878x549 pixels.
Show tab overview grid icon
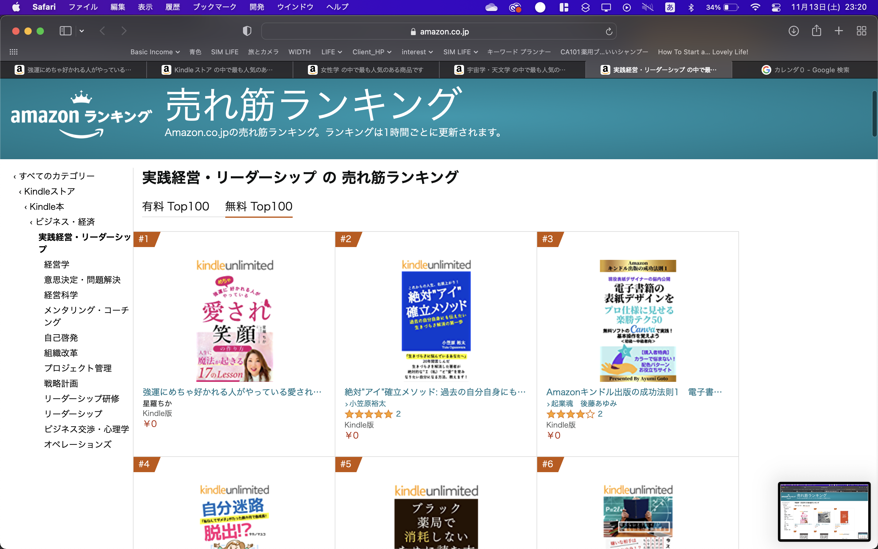[861, 31]
